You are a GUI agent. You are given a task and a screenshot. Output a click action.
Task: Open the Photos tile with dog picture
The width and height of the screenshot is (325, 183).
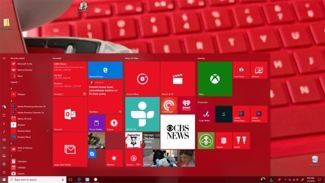[160, 158]
